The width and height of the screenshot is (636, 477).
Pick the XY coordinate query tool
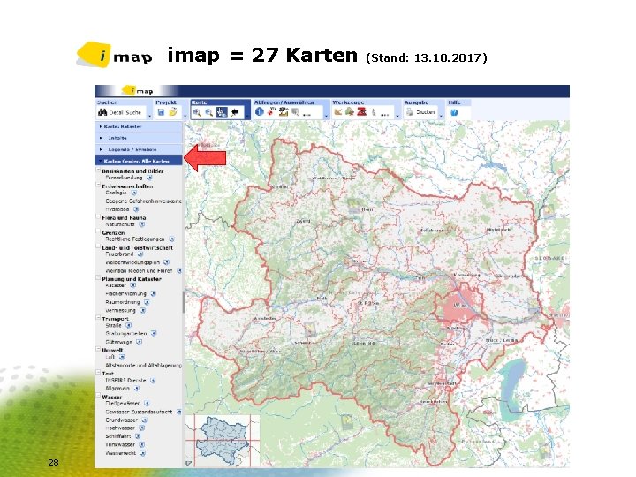coord(271,111)
